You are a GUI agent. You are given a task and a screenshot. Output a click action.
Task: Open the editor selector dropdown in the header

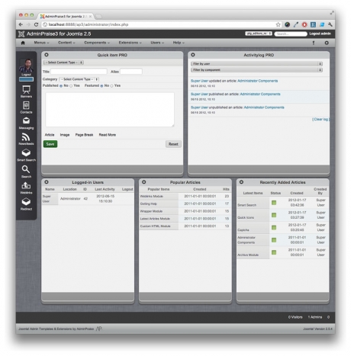pyautogui.click(x=259, y=34)
